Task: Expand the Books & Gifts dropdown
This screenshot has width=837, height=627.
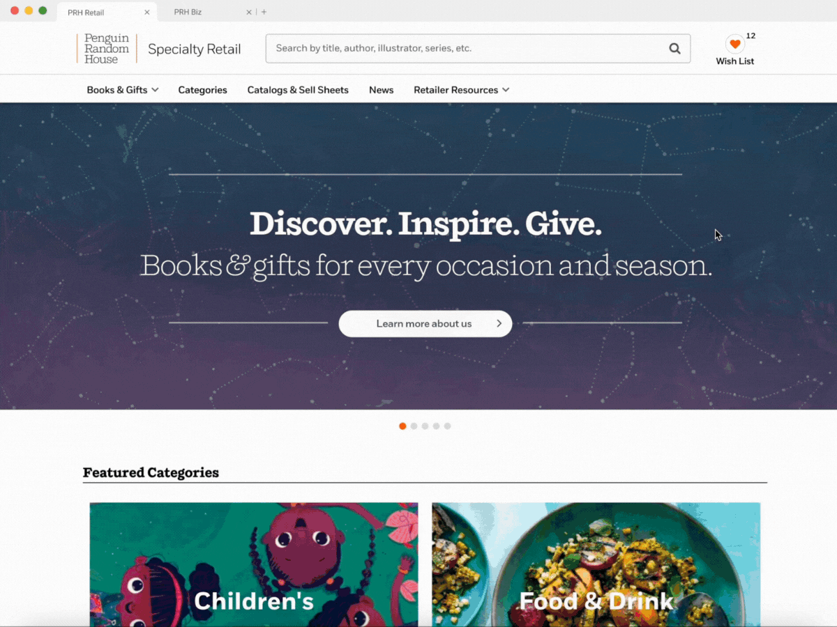Action: [x=123, y=90]
